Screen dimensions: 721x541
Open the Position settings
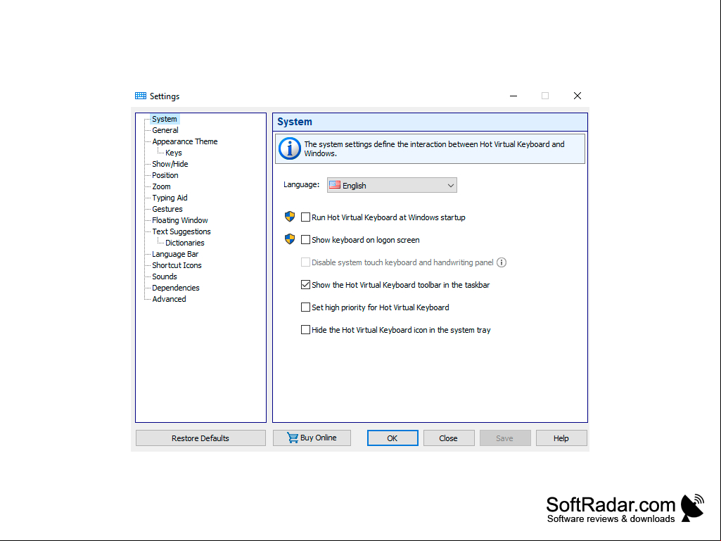pos(165,175)
